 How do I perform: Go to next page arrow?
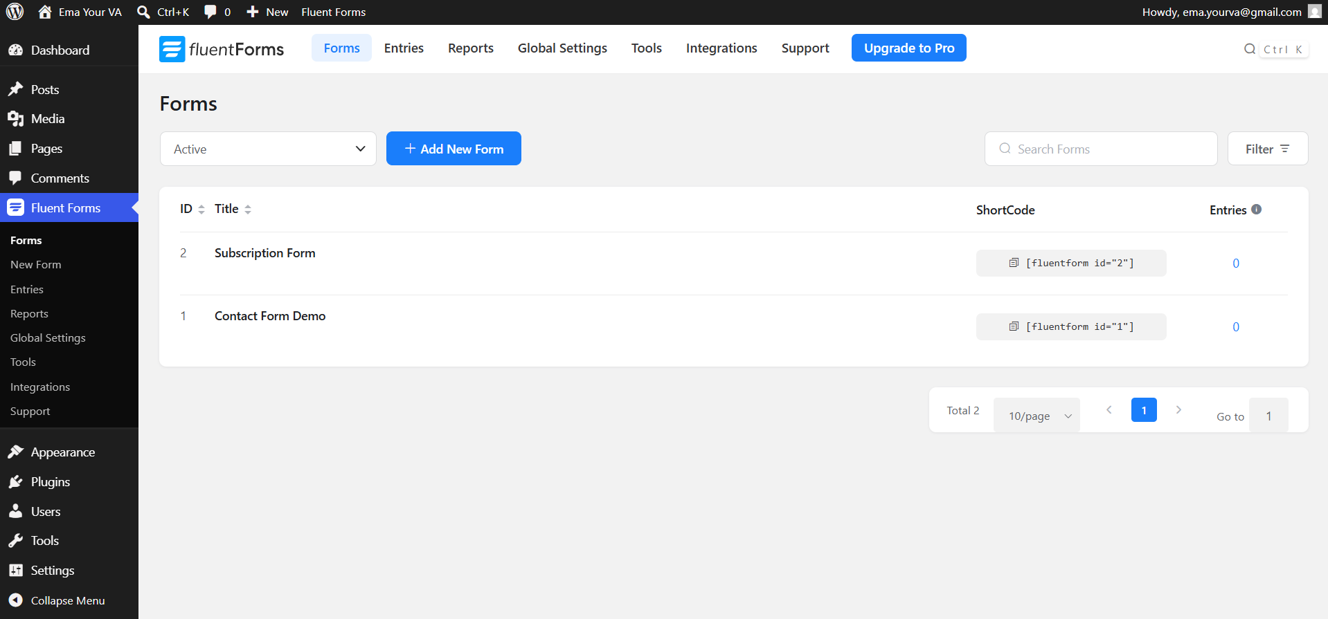[x=1178, y=410]
